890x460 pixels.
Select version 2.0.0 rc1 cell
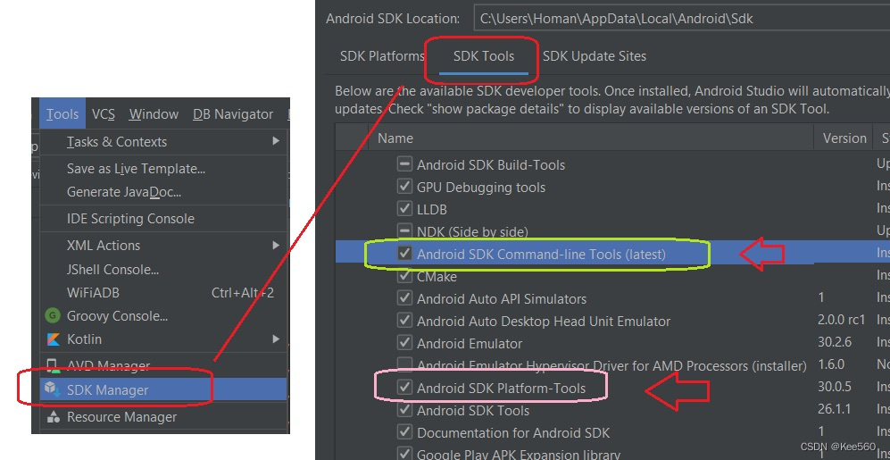pos(841,321)
